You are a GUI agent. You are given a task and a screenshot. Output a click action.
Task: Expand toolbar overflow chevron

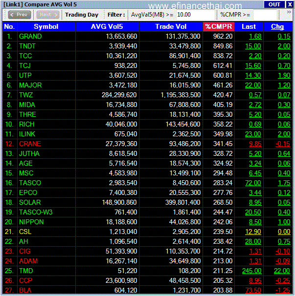[x=289, y=12]
